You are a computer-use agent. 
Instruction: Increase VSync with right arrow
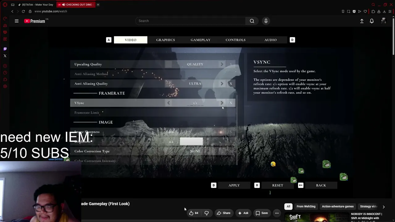click(222, 103)
